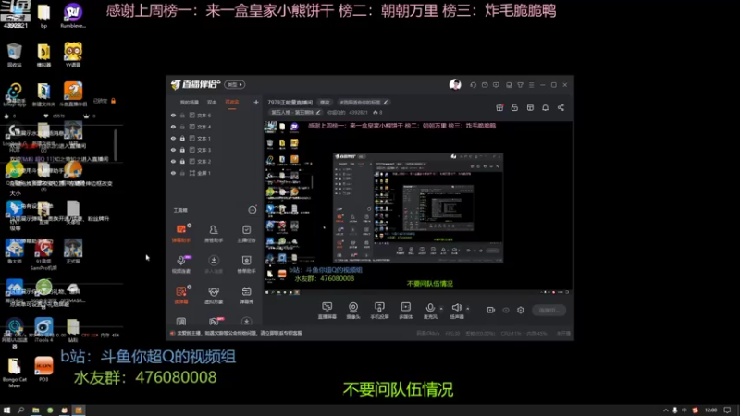The height and width of the screenshot is (416, 740).
Task: Toggle visibility of 文本 3 source
Action: (173, 150)
